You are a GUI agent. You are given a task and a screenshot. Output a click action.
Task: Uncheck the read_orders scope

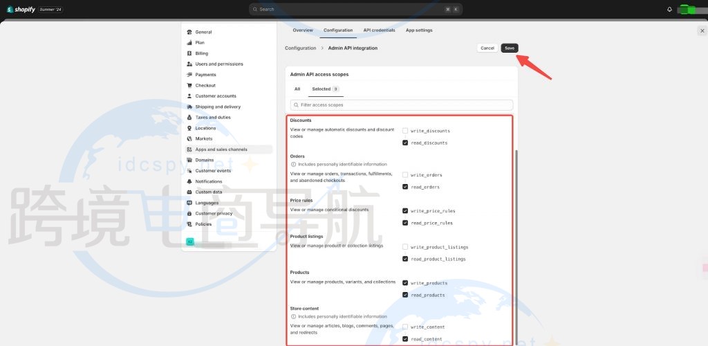click(405, 187)
